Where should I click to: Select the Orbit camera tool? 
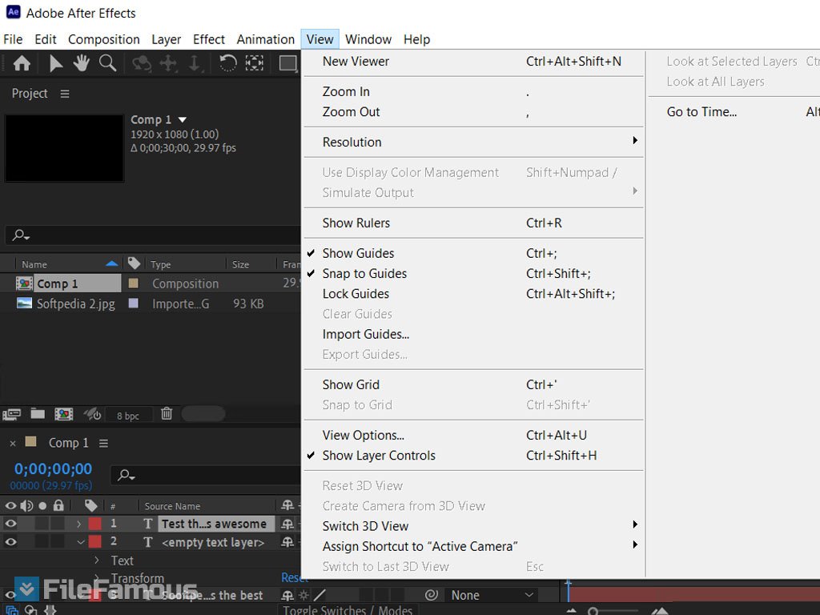141,64
